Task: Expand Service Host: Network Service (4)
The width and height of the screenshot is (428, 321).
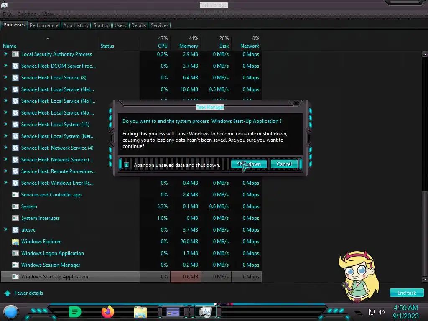Action: 5,148
